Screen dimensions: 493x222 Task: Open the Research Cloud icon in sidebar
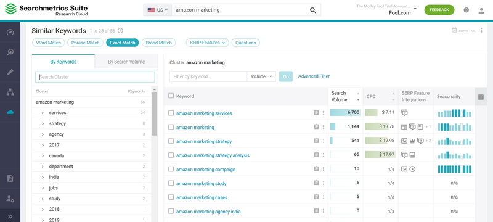(10, 112)
